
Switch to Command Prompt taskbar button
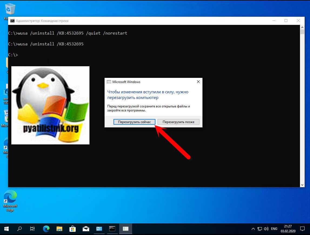point(112,229)
